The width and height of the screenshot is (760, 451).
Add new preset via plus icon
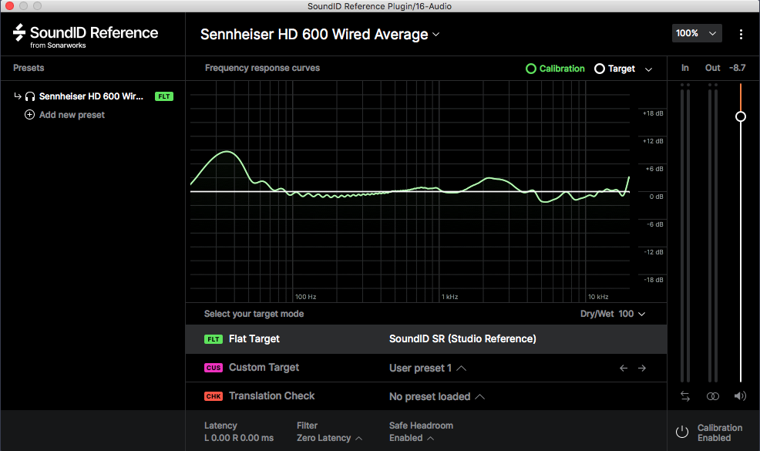point(29,114)
